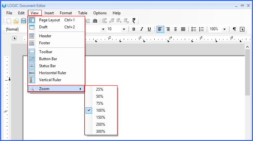The width and height of the screenshot is (253, 141).
Task: Open the Insert menu
Action: click(x=49, y=13)
